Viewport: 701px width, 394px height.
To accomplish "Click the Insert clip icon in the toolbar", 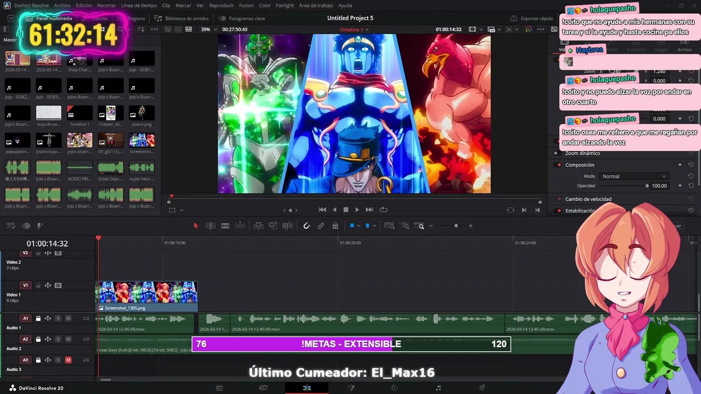I will tap(258, 225).
